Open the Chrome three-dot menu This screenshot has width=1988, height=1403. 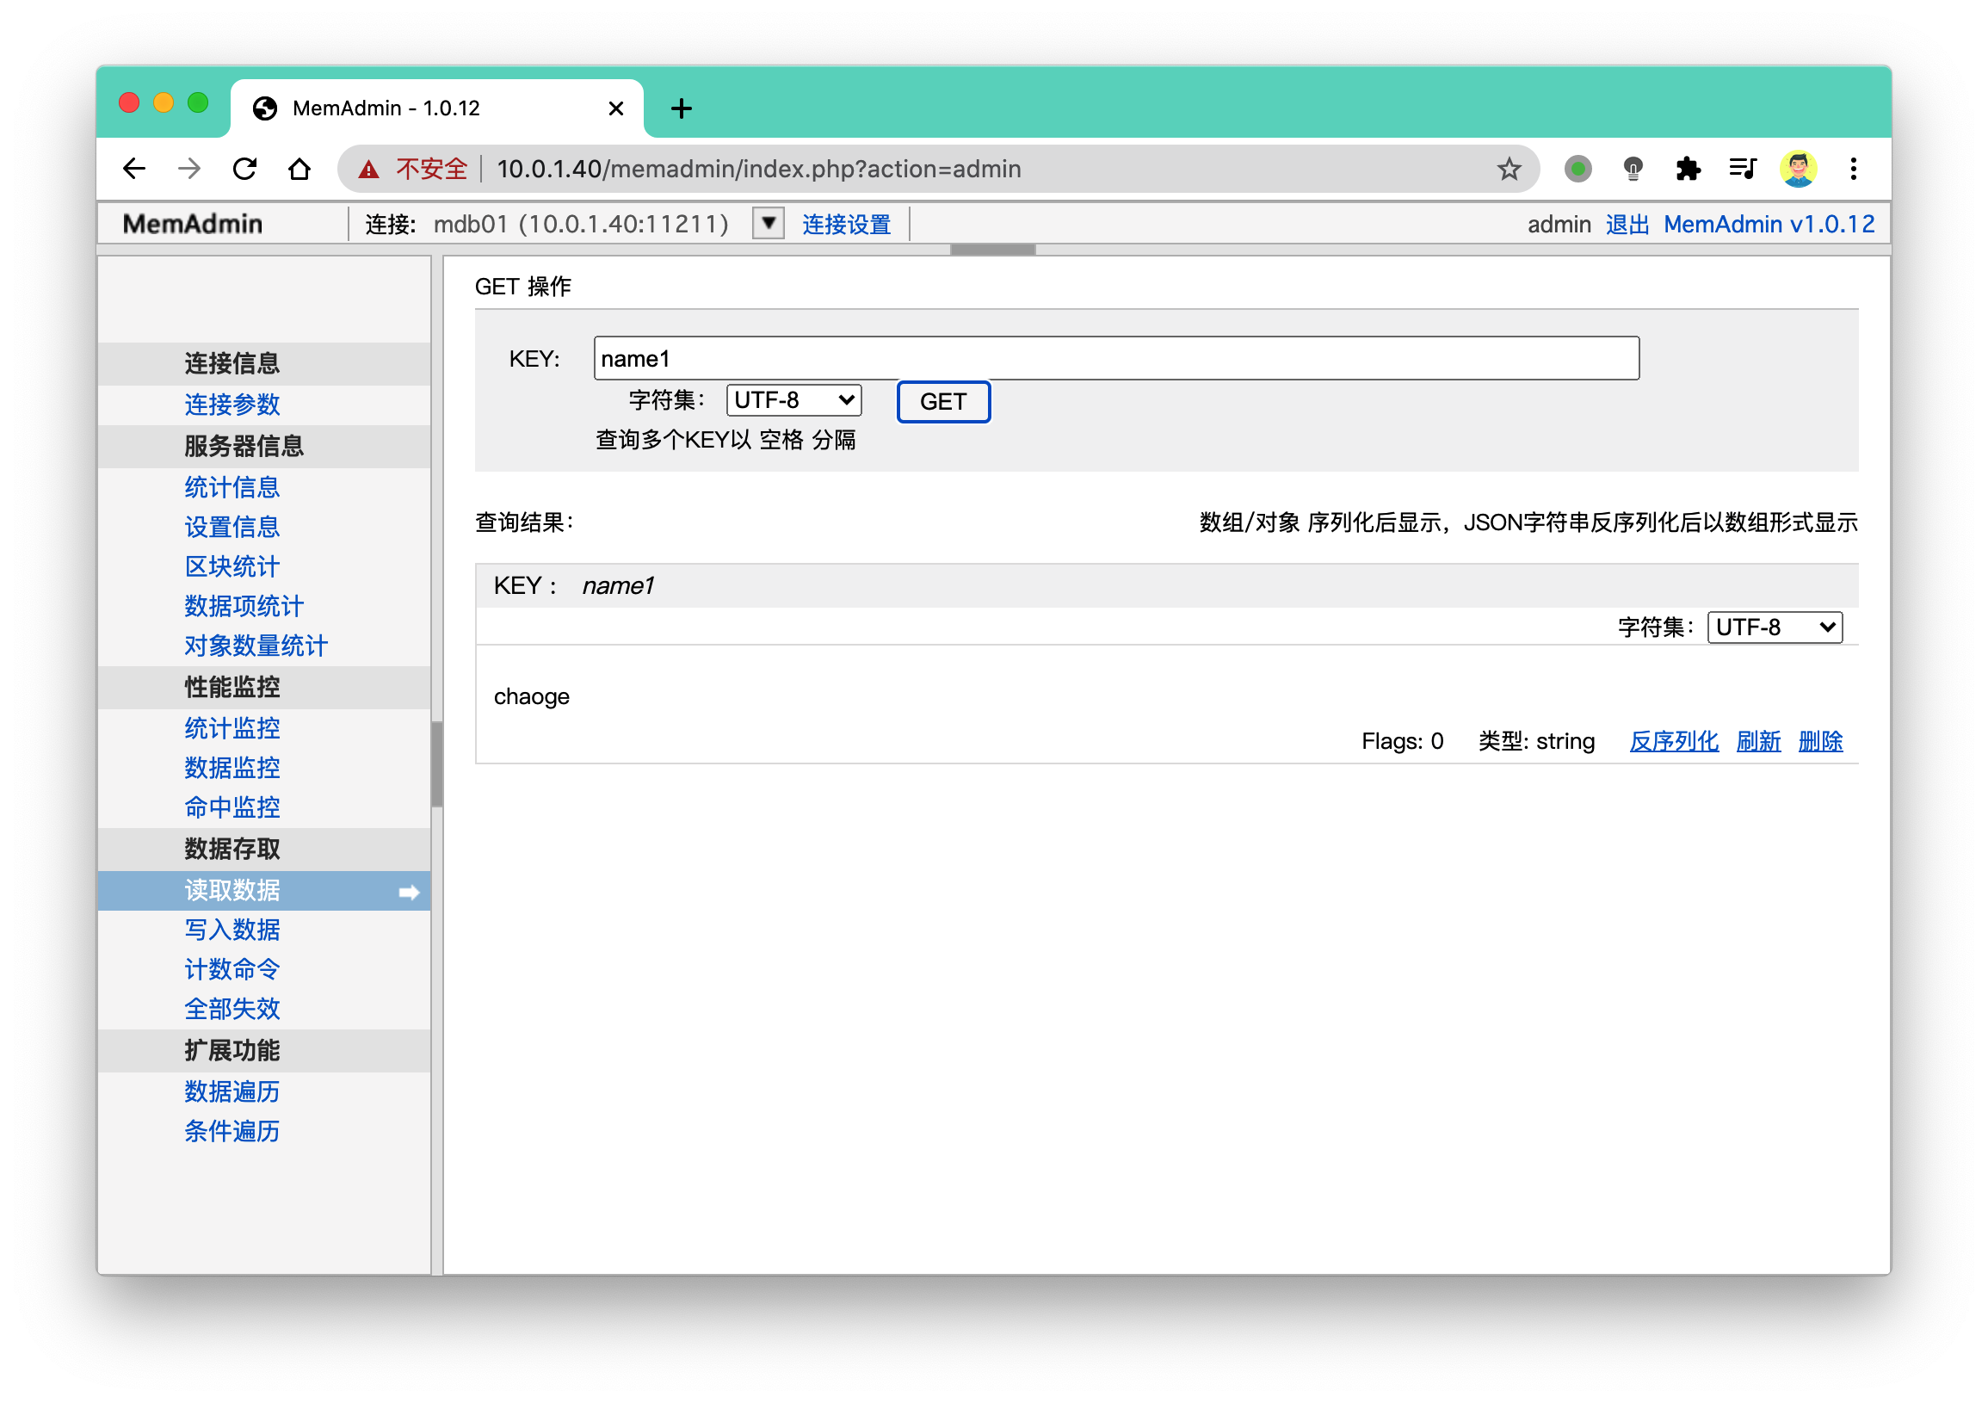[x=1853, y=168]
